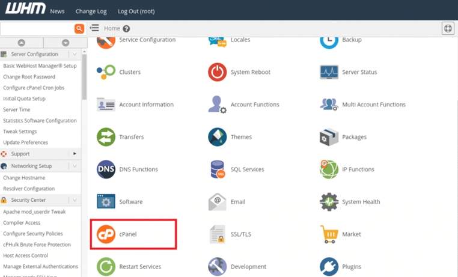Open the IP Functions globe icon

click(329, 169)
